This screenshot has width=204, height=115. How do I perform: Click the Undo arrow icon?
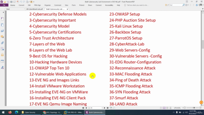pyautogui.click(x=21, y=2)
